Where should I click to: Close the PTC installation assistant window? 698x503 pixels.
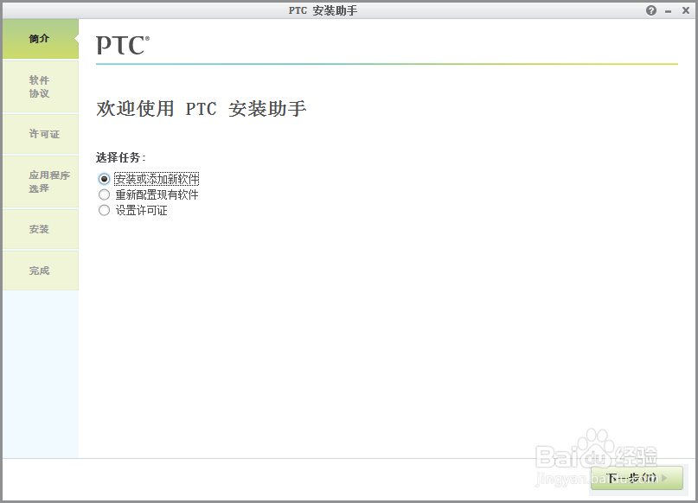(x=686, y=10)
